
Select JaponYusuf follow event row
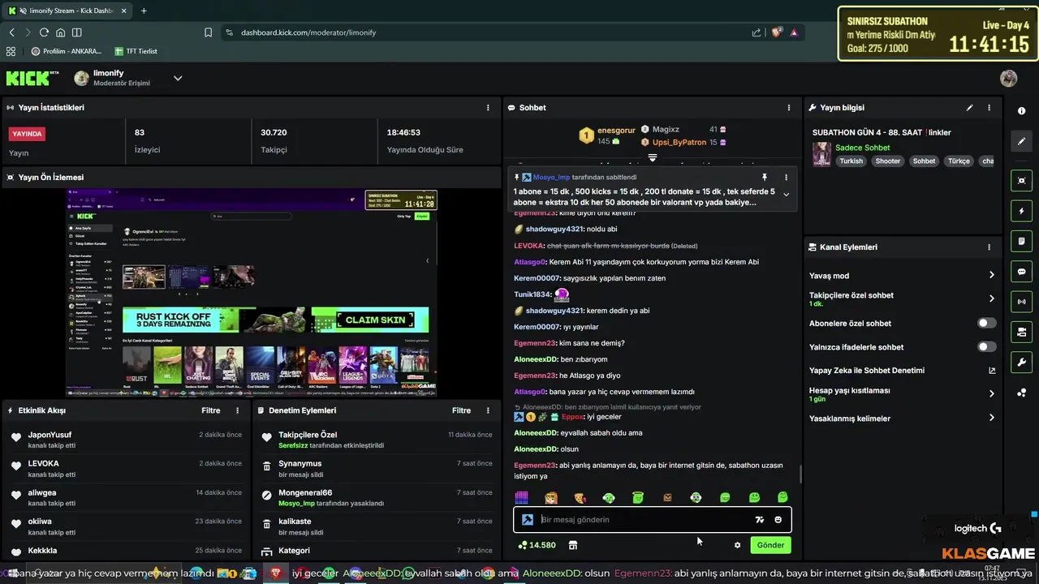(126, 440)
